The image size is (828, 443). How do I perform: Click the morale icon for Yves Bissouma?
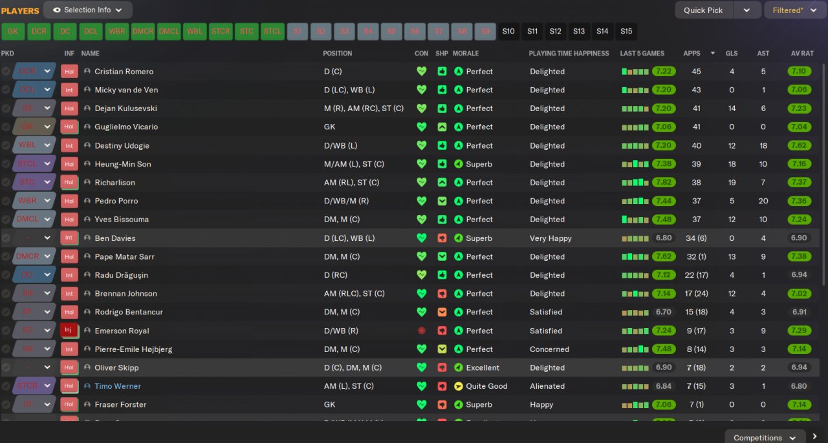(x=458, y=220)
